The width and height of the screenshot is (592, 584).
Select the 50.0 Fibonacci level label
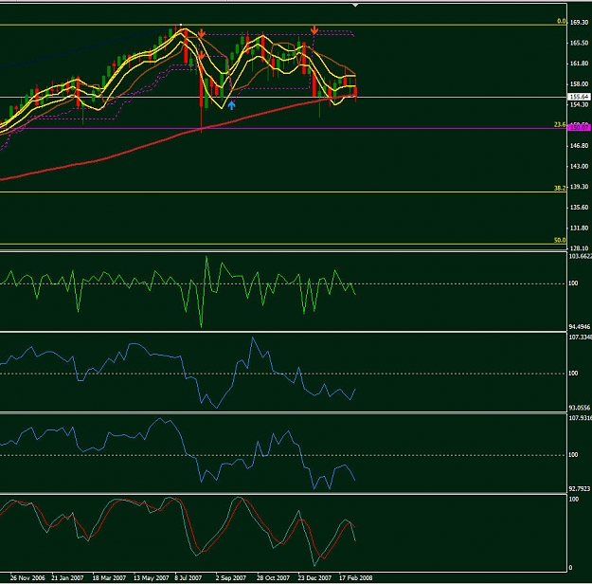point(560,240)
